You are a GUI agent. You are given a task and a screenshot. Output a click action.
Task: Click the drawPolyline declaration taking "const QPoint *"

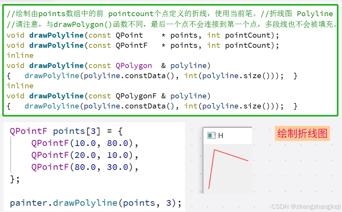click(143, 35)
